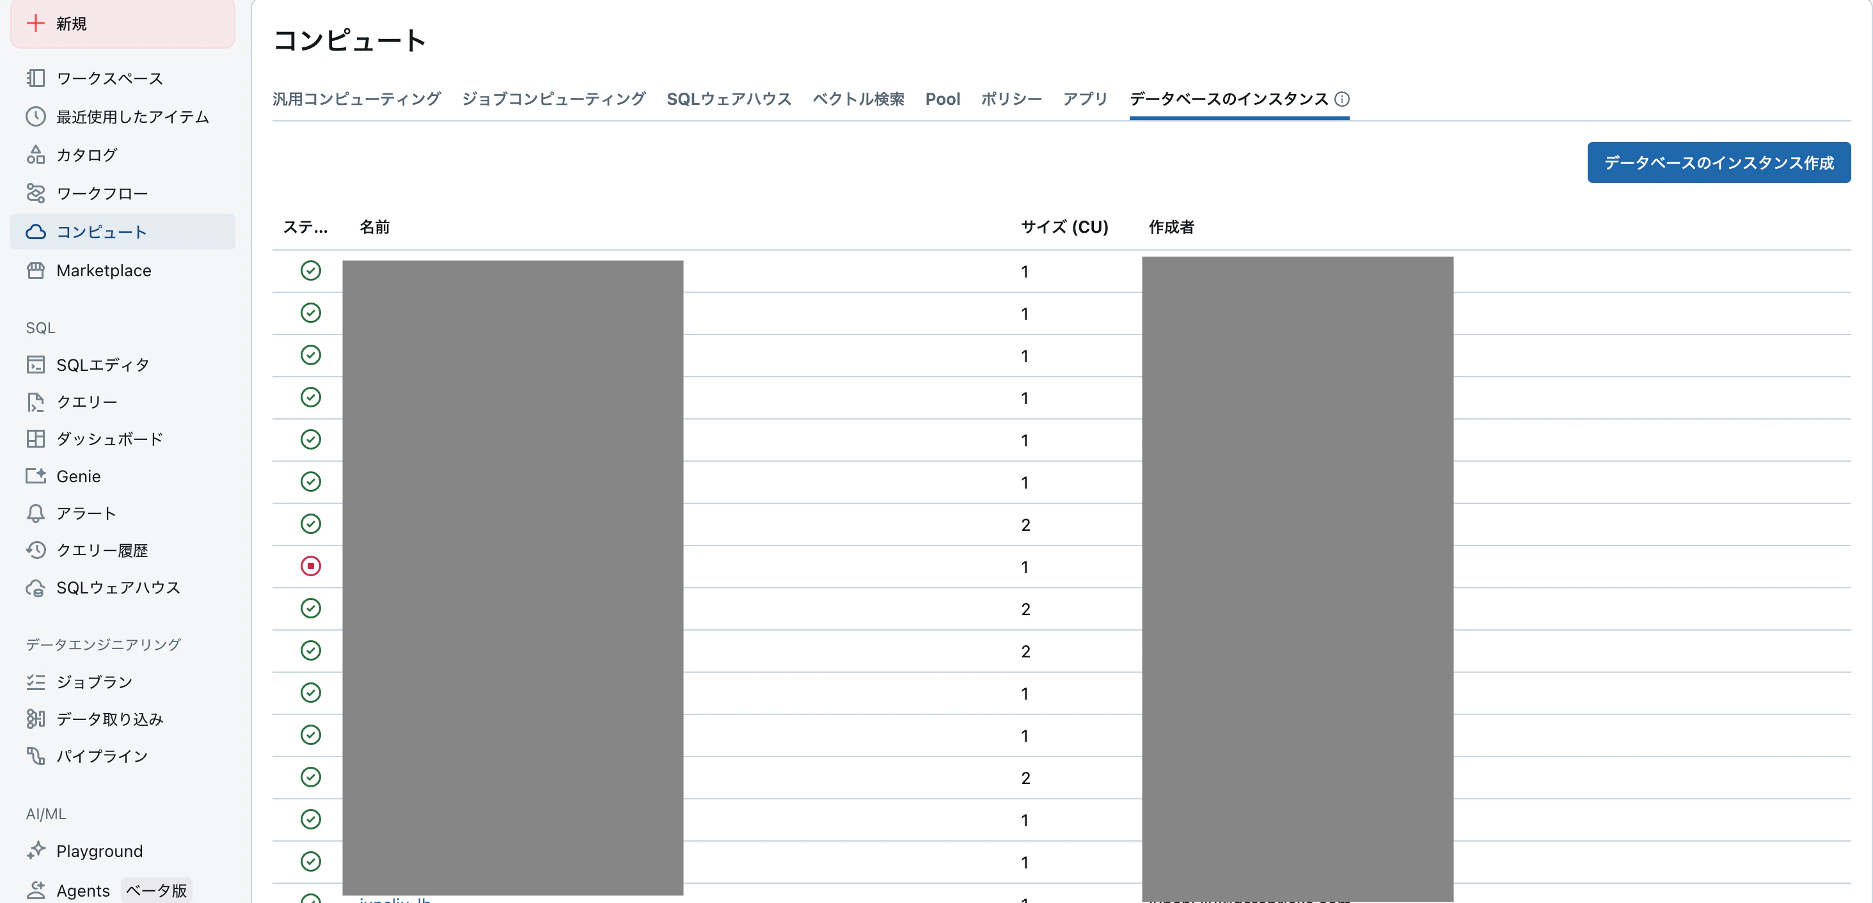Click データベースのインスタンス作成 button

point(1719,162)
